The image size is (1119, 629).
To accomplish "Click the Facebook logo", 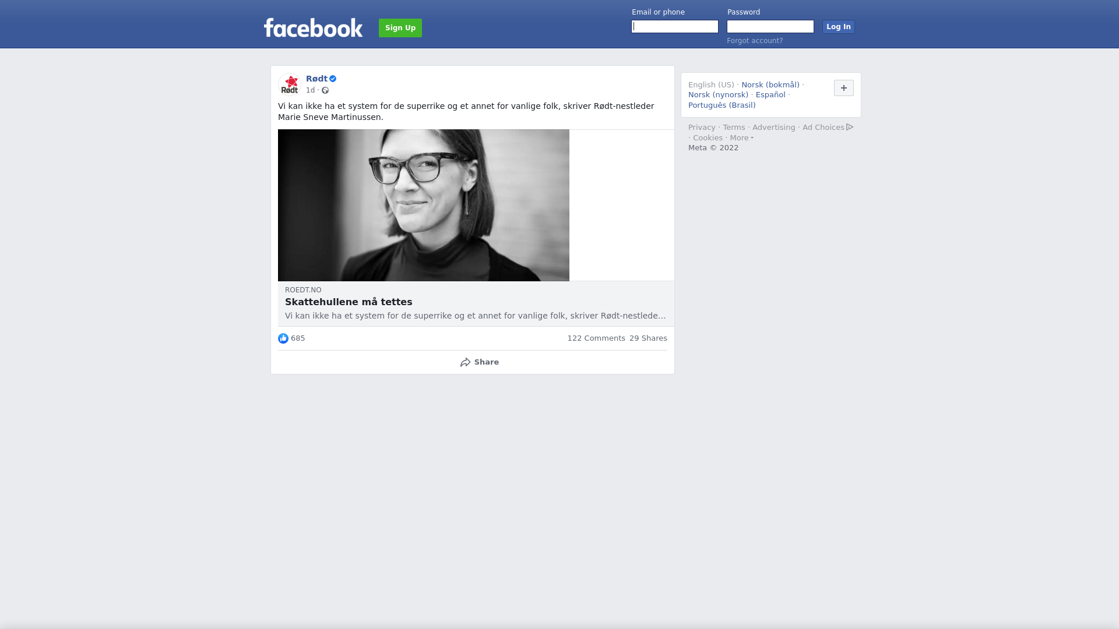I will coord(314,27).
